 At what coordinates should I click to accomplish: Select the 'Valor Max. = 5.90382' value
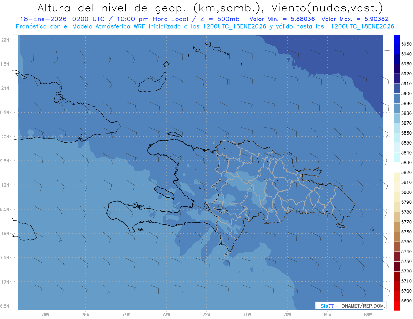pos(355,19)
